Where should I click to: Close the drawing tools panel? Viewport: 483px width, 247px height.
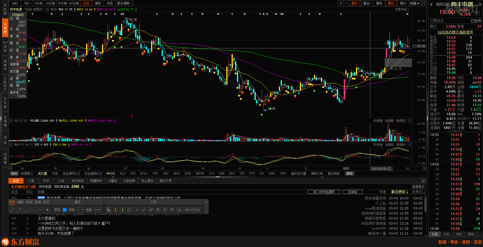(x=206, y=202)
